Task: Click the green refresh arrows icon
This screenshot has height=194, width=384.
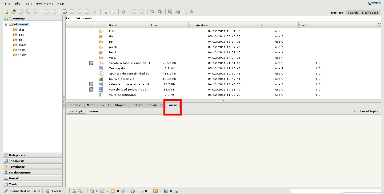Action: pos(152,12)
